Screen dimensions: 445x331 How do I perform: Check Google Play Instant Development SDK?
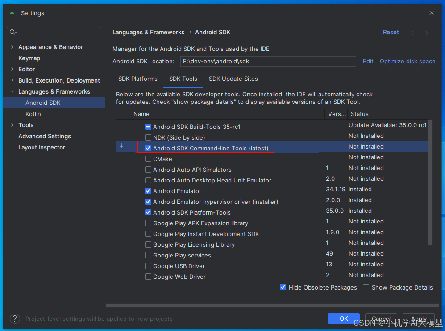[x=148, y=234]
